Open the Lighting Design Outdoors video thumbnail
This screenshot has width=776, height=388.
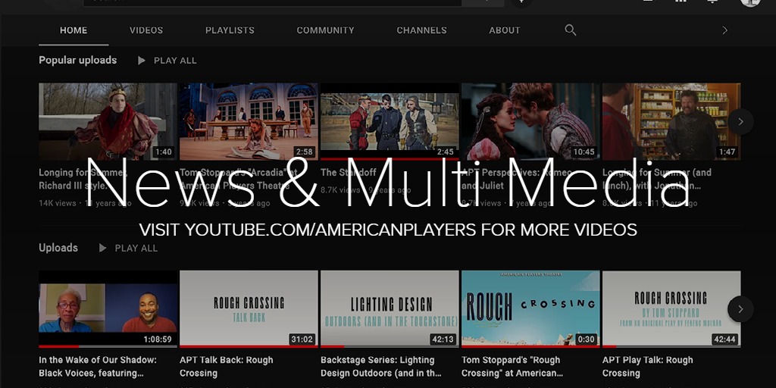tap(390, 308)
